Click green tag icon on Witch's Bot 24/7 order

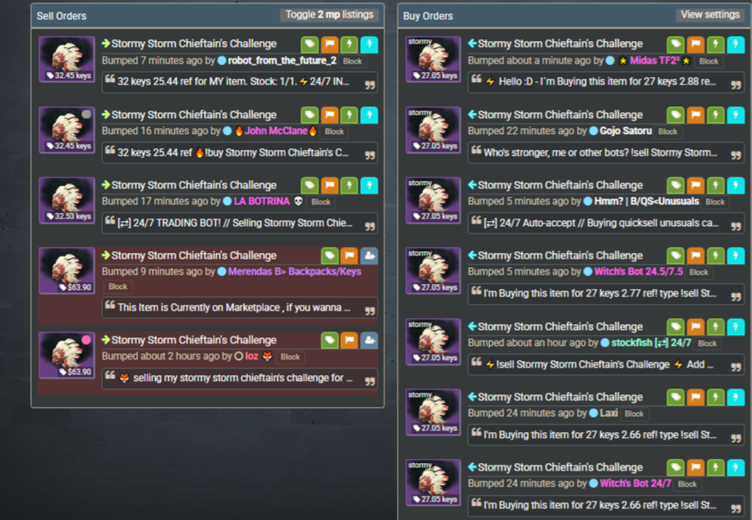(x=676, y=468)
